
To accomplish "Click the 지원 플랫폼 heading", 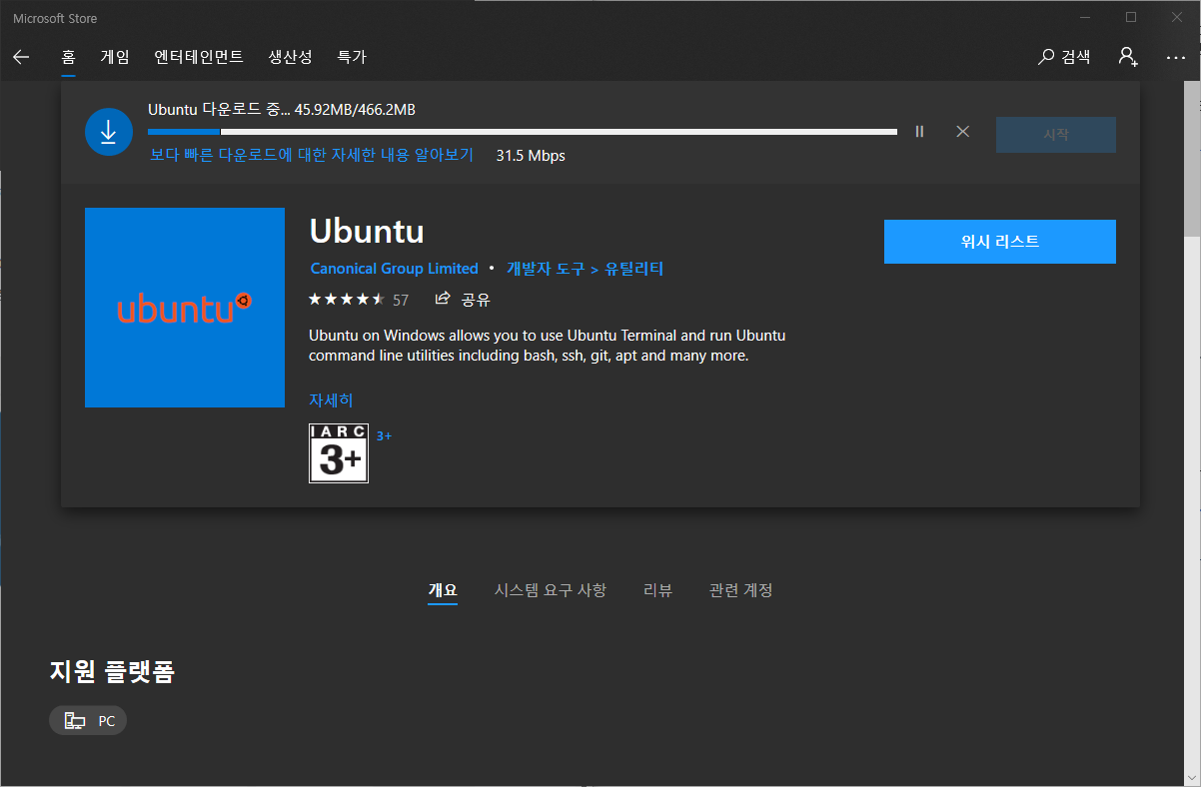I will click(112, 672).
